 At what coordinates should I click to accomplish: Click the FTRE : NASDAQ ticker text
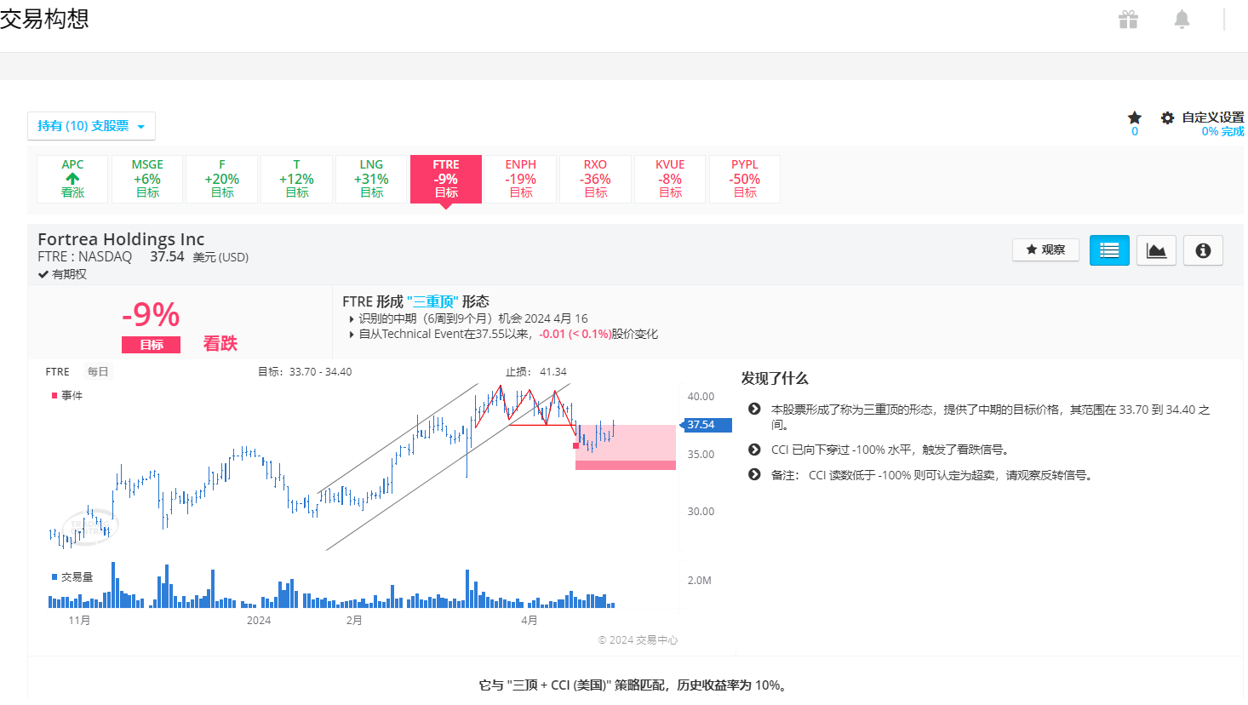click(x=84, y=257)
